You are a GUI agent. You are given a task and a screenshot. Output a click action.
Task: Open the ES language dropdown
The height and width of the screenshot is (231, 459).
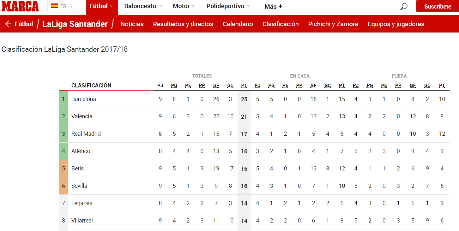pyautogui.click(x=63, y=6)
